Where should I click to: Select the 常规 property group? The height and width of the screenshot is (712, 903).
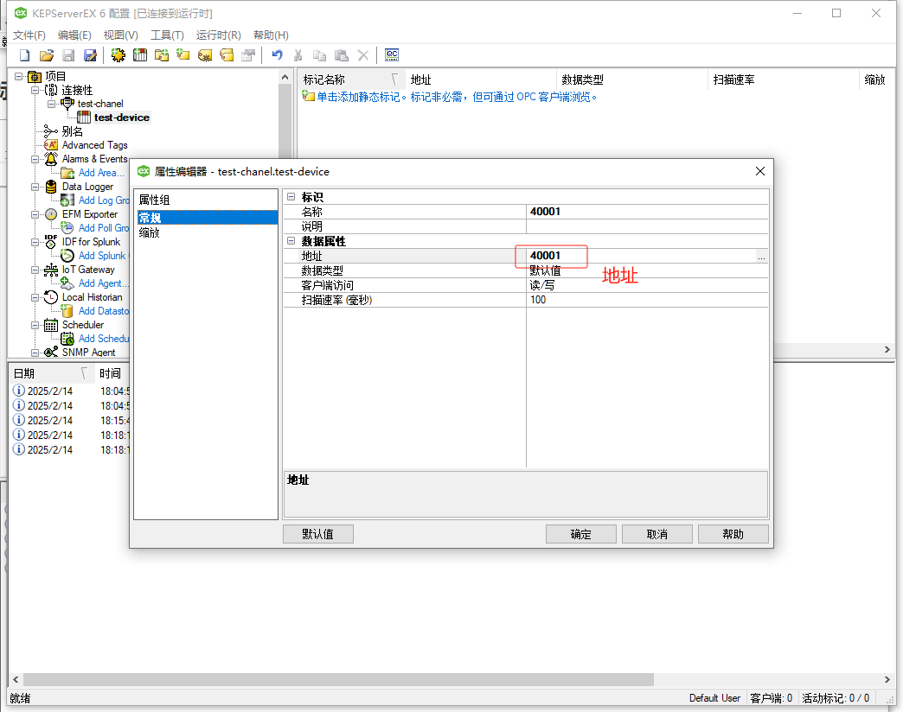[x=208, y=218]
